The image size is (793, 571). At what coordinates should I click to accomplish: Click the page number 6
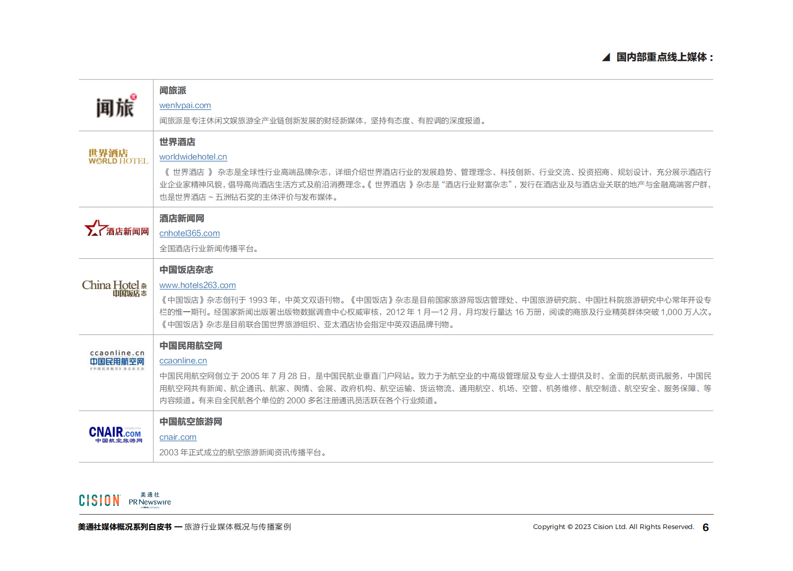(706, 528)
